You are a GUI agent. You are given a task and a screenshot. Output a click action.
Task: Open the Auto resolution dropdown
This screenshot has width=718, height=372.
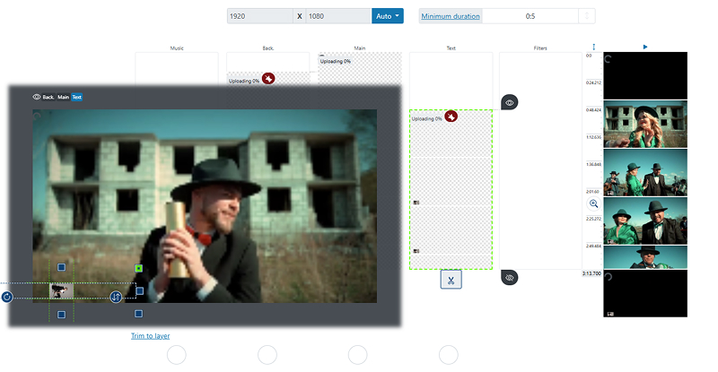387,16
